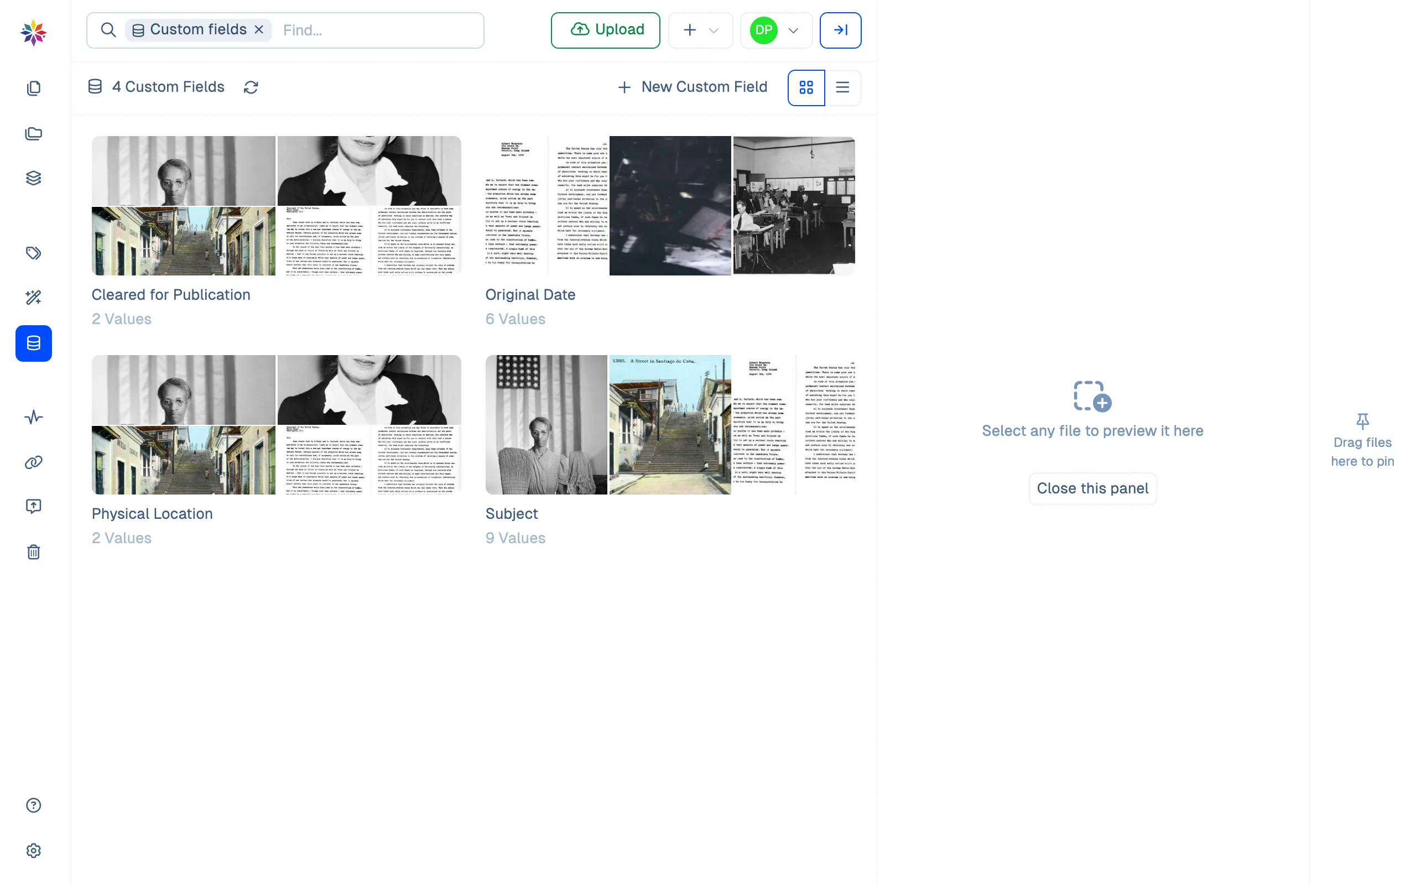Open the Cleared for Publication field thumbnail
Screen dimensions: 1416x885
(276, 205)
